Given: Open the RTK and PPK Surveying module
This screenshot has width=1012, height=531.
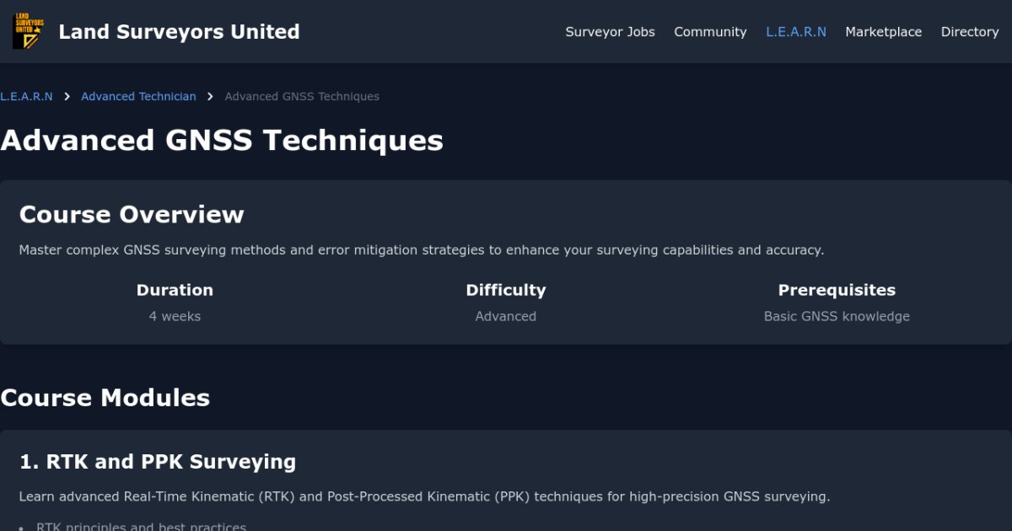Looking at the screenshot, I should coord(158,462).
